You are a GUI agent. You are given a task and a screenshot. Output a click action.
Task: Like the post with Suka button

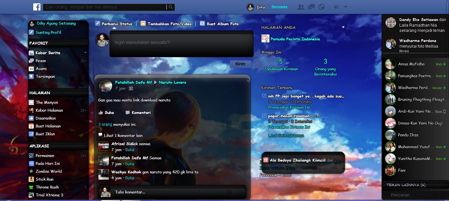(x=106, y=113)
